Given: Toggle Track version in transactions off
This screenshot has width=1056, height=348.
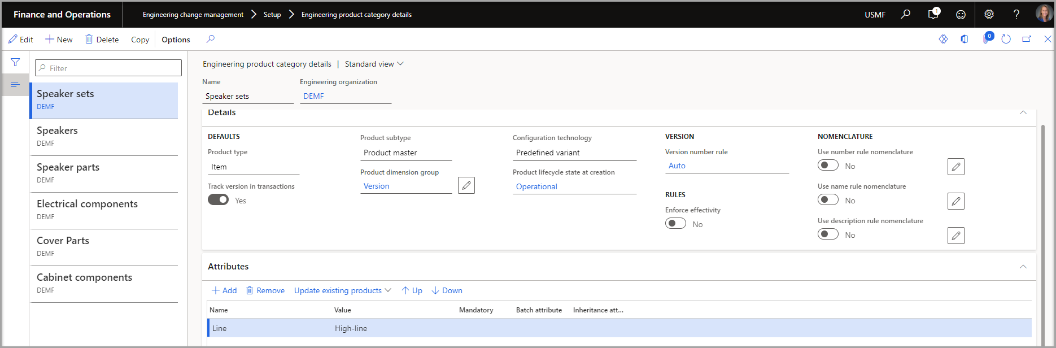Looking at the screenshot, I should [218, 200].
